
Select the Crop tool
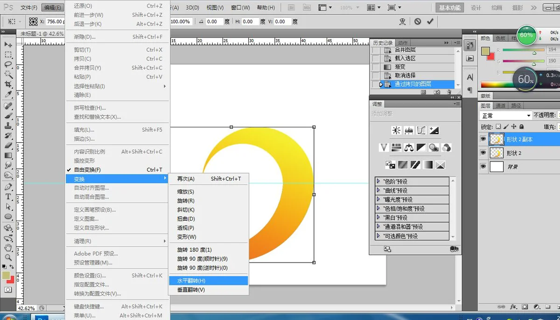pos(8,84)
